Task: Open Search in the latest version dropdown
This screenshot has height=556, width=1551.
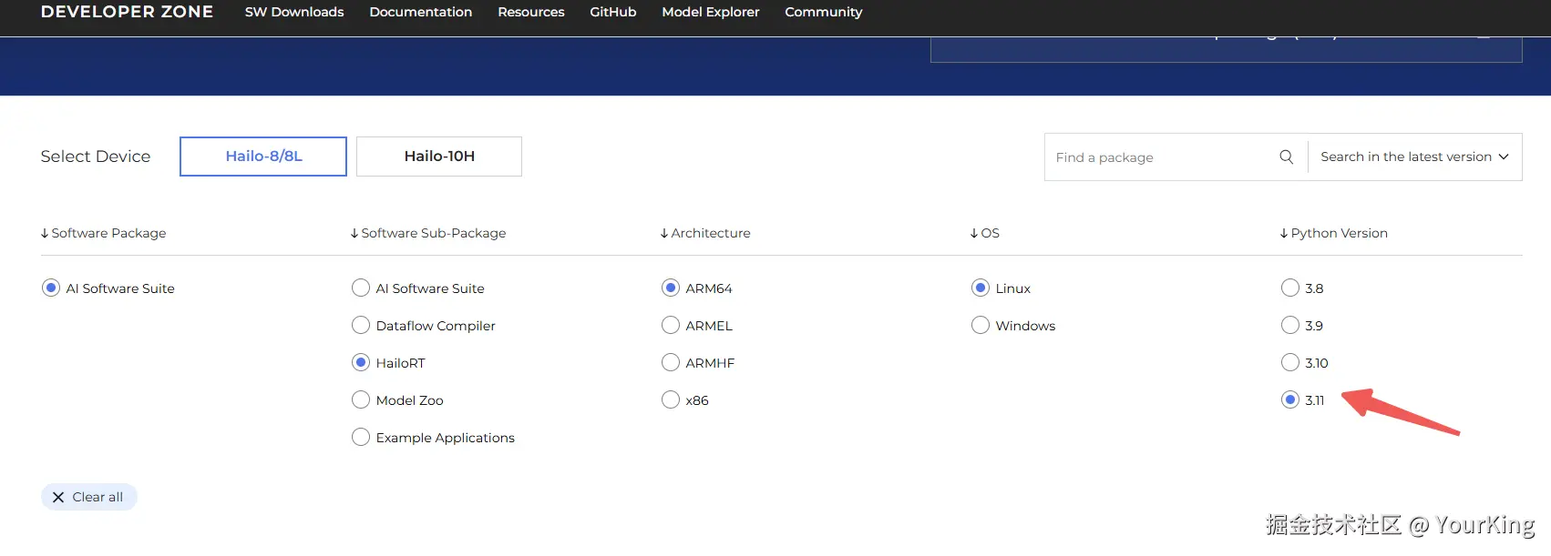Action: coord(1414,157)
